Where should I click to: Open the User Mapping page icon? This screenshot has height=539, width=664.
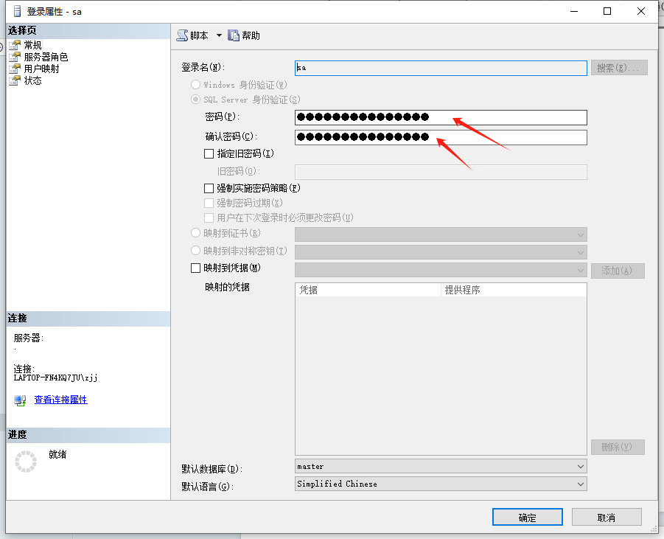(x=14, y=69)
